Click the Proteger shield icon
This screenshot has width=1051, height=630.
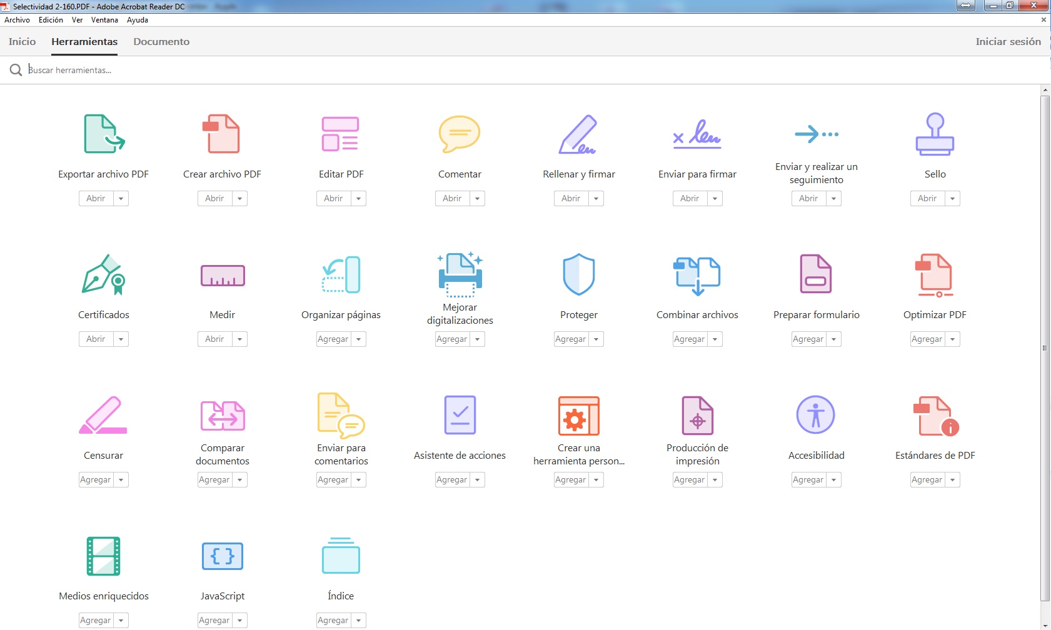click(578, 274)
